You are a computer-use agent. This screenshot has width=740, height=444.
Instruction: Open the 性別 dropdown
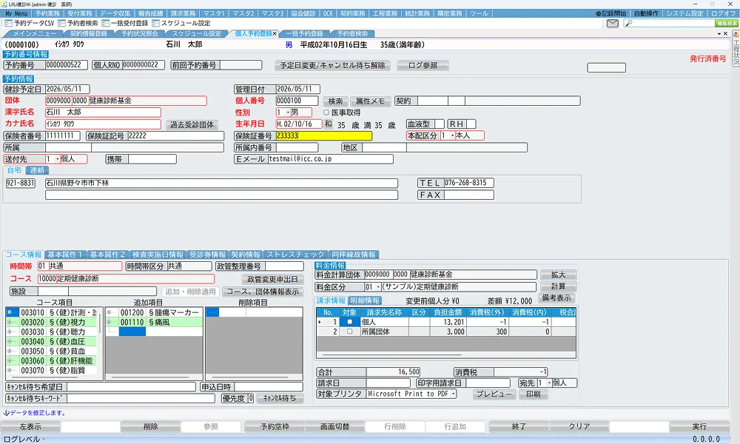coord(288,112)
